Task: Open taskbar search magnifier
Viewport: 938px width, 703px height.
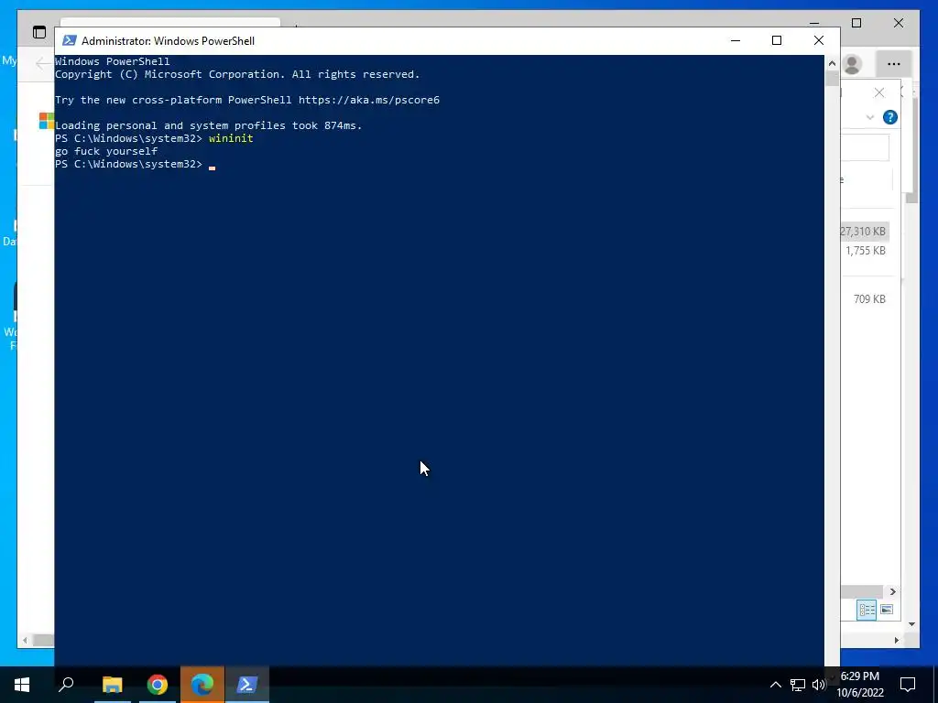Action: (66, 685)
